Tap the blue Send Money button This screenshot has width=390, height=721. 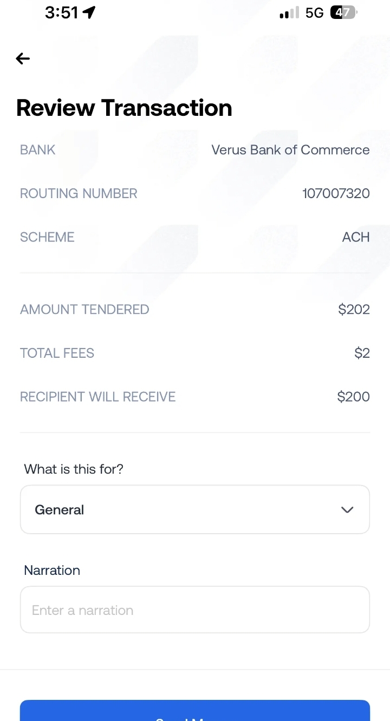(195, 710)
